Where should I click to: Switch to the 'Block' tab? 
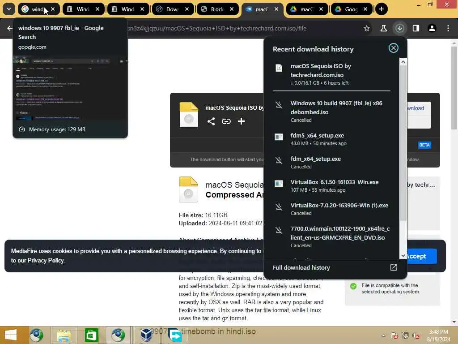(x=217, y=9)
